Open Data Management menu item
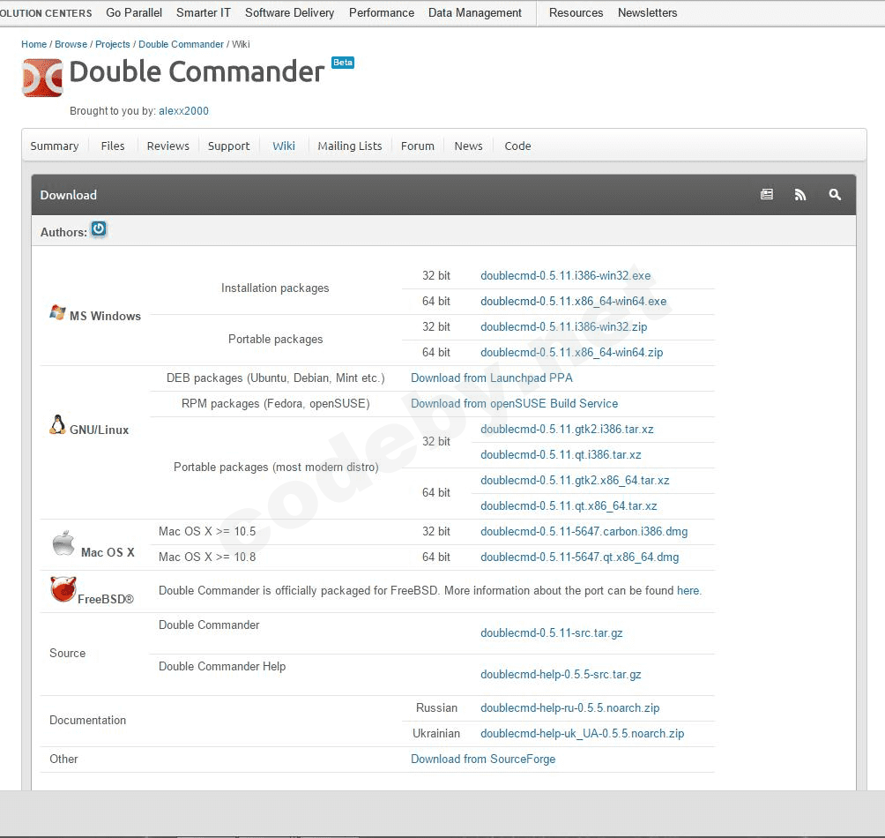The image size is (885, 838). click(474, 12)
